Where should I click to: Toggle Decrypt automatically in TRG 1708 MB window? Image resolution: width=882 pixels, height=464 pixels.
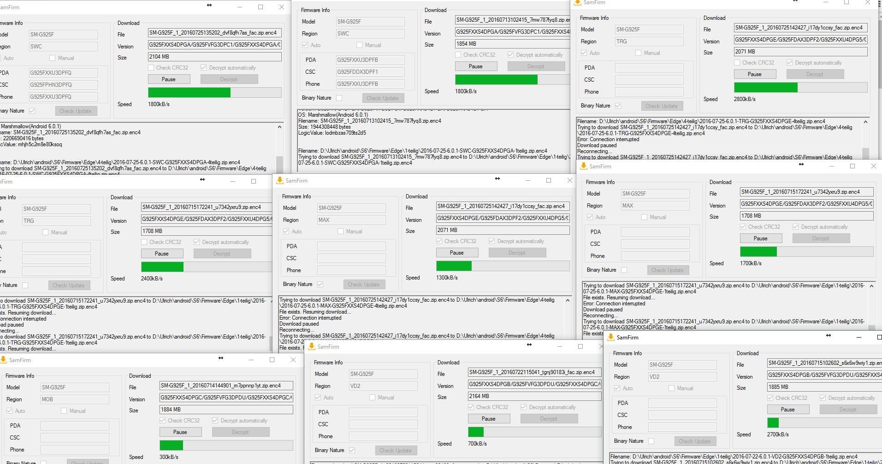click(x=197, y=242)
